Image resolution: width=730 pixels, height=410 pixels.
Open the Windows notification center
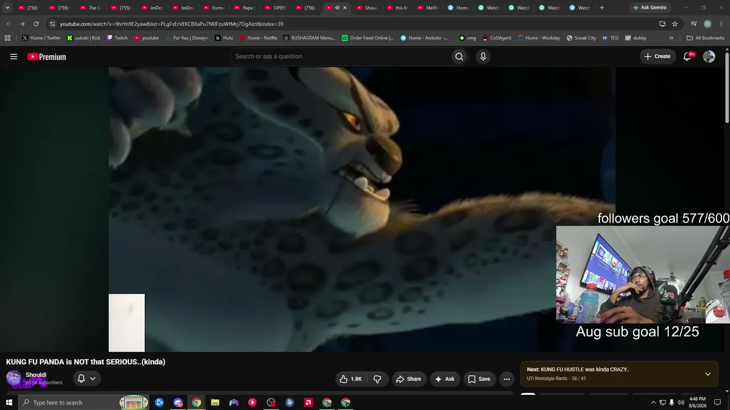(x=717, y=403)
